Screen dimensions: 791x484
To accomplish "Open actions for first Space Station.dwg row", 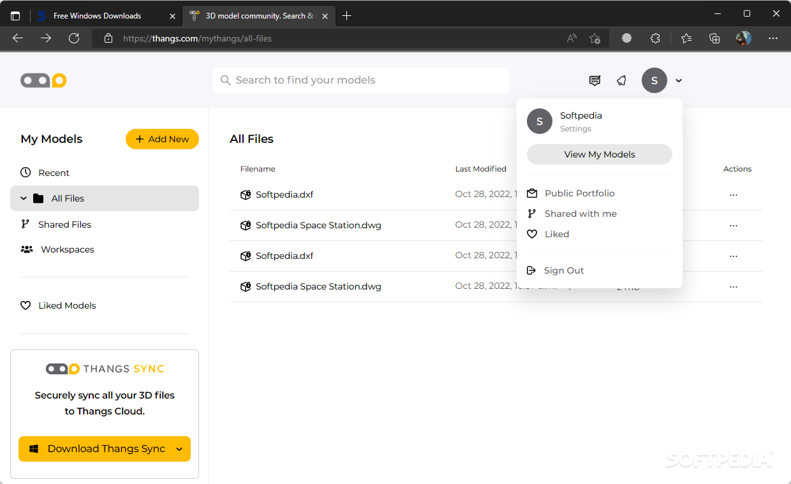I will tap(734, 226).
